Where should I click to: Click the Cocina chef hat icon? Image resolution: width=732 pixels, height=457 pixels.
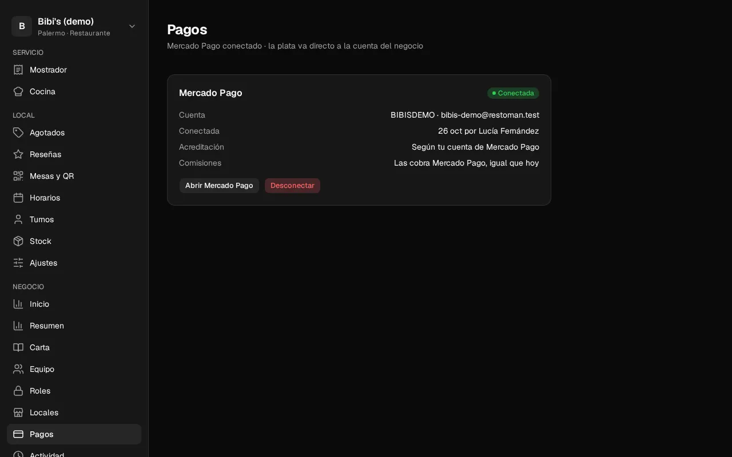18,91
